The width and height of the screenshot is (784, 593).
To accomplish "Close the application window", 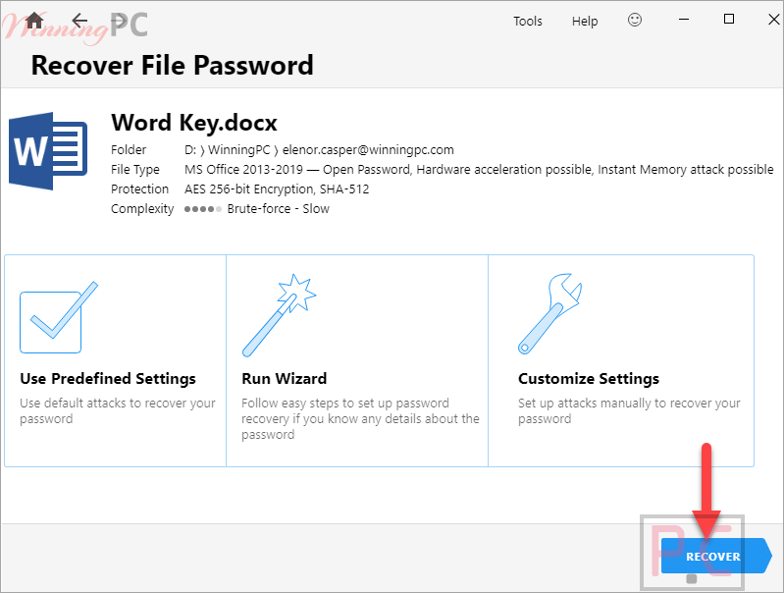I will (x=773, y=20).
